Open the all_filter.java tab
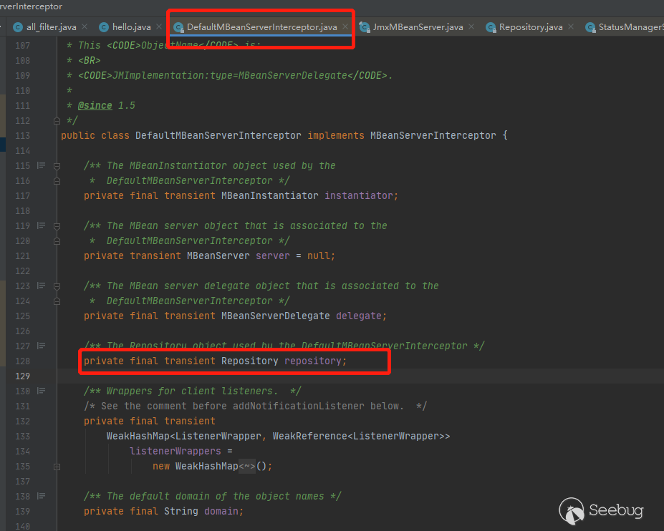Image resolution: width=664 pixels, height=531 pixels. click(x=50, y=27)
